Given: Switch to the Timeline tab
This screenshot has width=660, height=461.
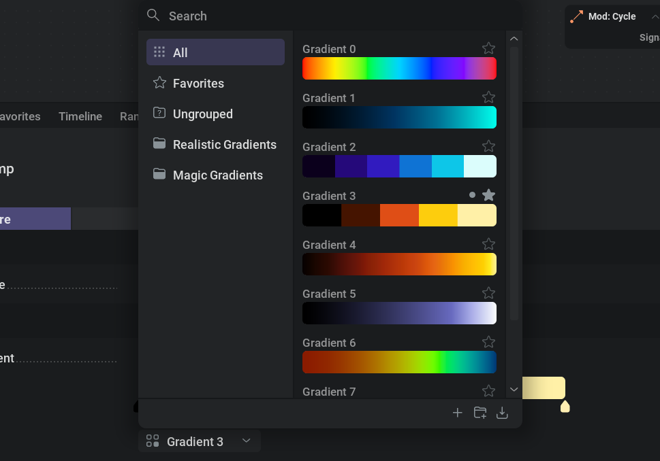Looking at the screenshot, I should (x=80, y=116).
